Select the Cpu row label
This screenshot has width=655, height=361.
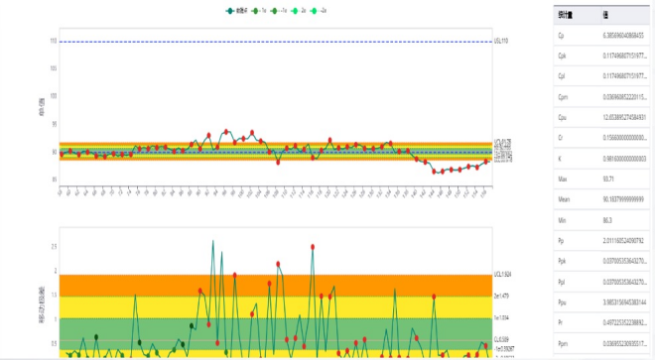pyautogui.click(x=562, y=117)
